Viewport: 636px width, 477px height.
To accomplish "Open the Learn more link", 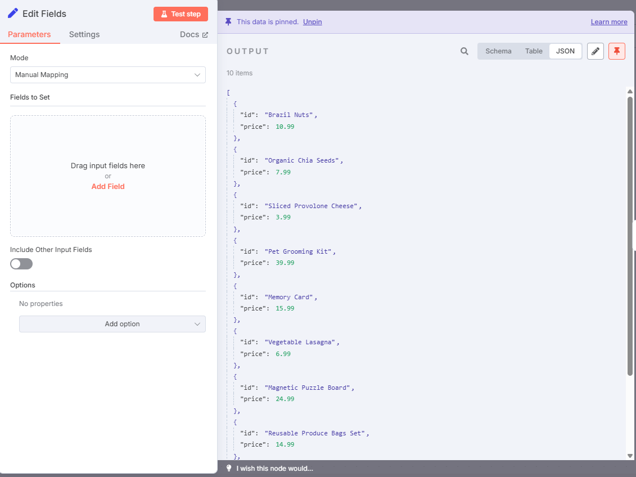I will coord(609,22).
